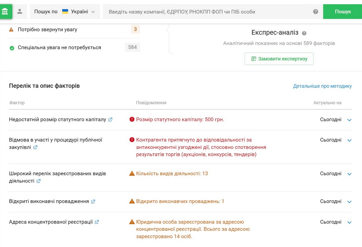The width and height of the screenshot is (362, 247).
Task: Open the user profile icon
Action: (x=20, y=12)
